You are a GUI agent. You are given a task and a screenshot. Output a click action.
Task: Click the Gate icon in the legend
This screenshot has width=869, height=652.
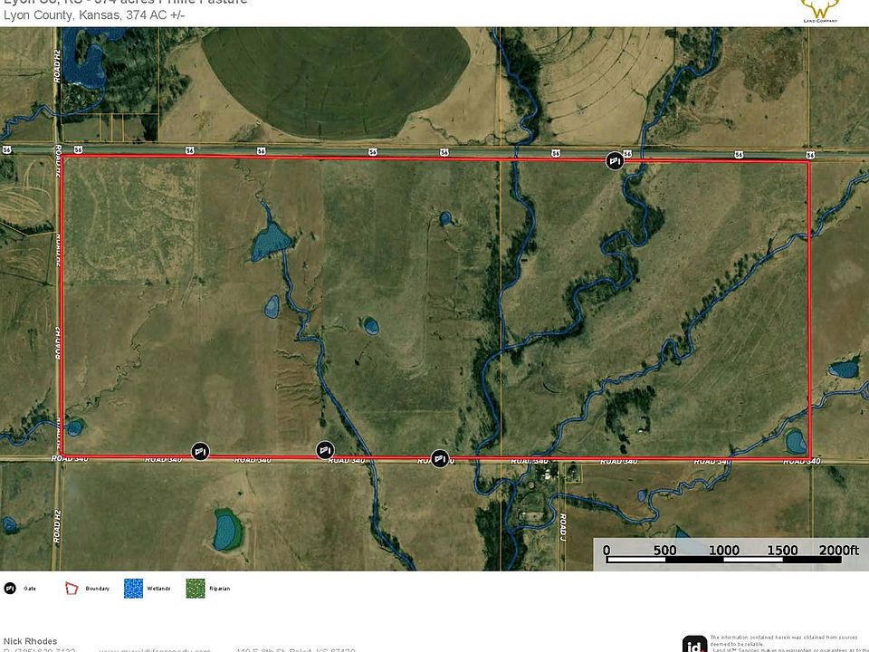(x=9, y=588)
